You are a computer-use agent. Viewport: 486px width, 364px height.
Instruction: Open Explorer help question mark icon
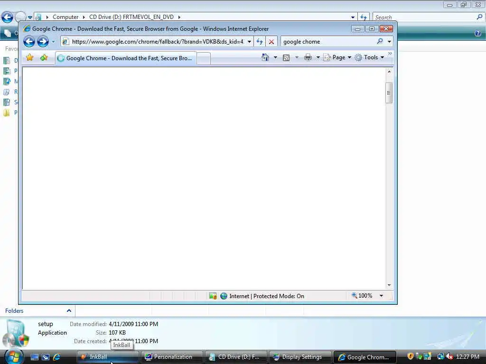[x=477, y=33]
